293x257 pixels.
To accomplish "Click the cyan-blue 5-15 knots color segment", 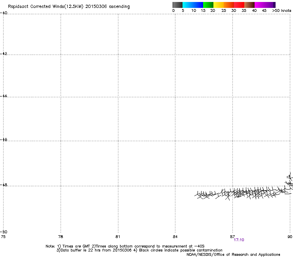I will click(x=193, y=5).
